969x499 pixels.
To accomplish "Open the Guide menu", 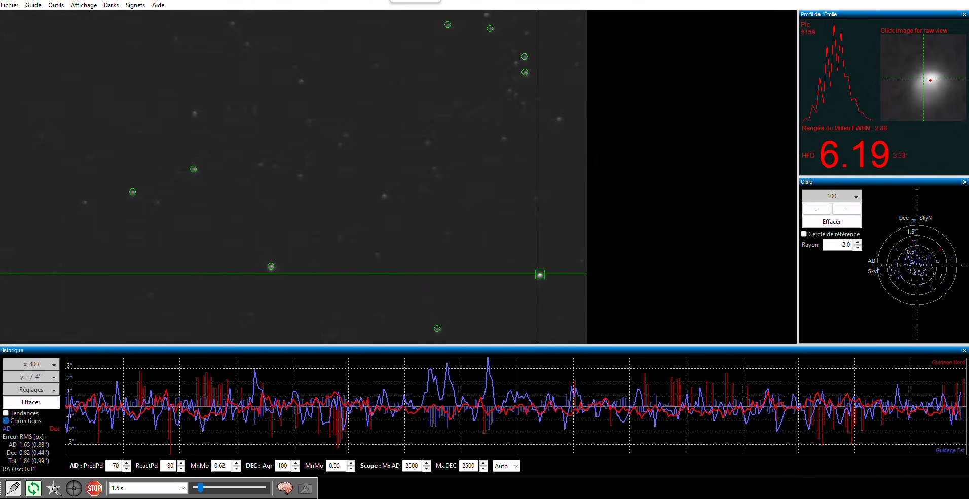I will (33, 5).
